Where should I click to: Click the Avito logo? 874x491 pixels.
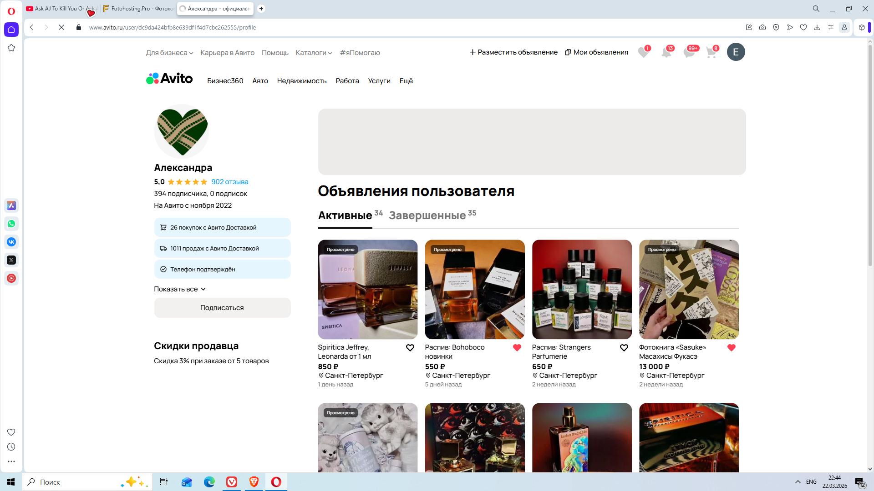(169, 79)
